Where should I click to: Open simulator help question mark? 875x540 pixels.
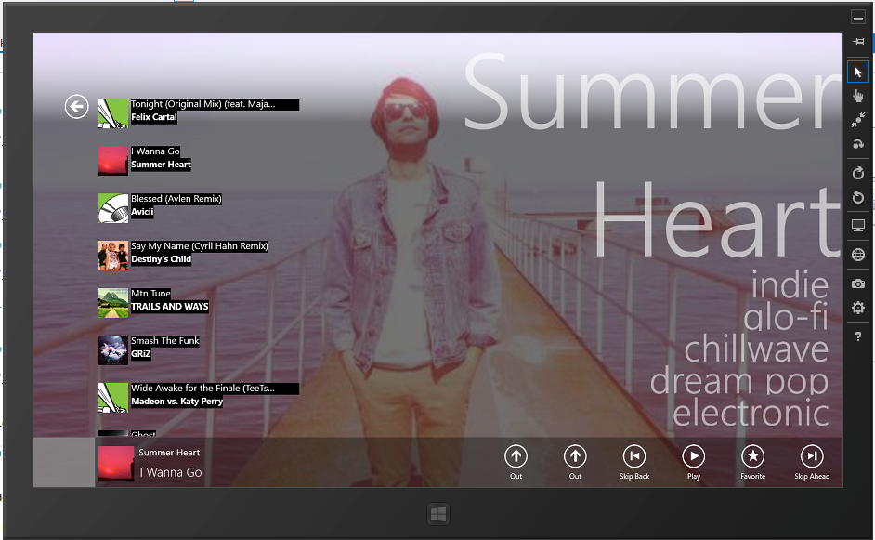click(858, 336)
